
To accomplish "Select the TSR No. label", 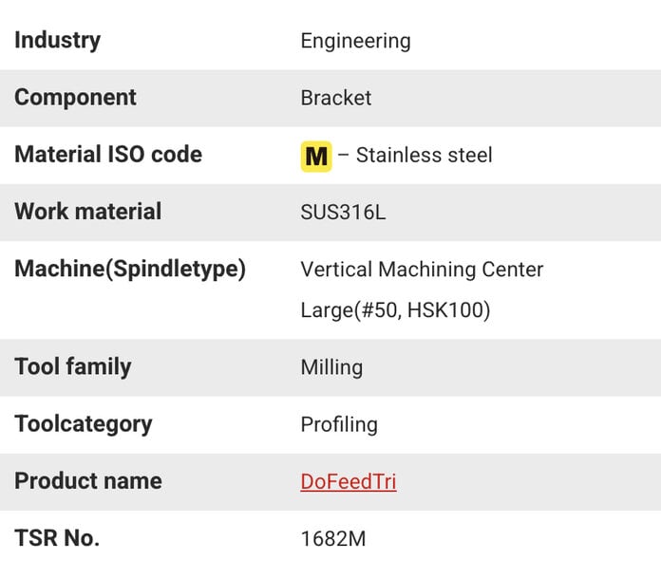I will [57, 538].
